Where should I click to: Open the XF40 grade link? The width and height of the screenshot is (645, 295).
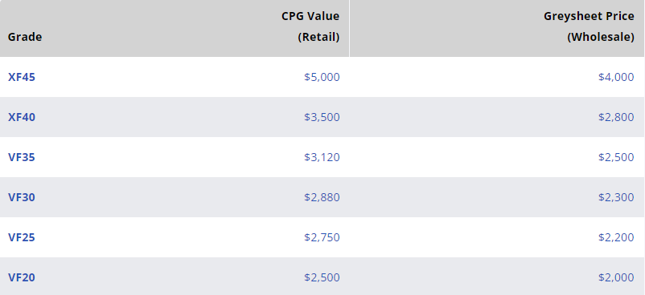22,117
